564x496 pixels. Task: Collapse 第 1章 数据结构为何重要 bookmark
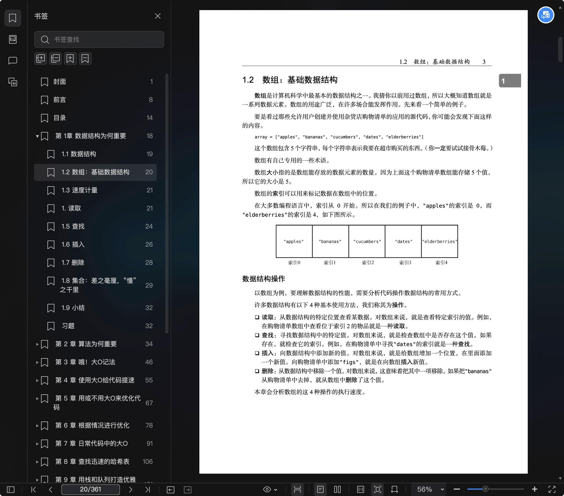[x=37, y=136]
